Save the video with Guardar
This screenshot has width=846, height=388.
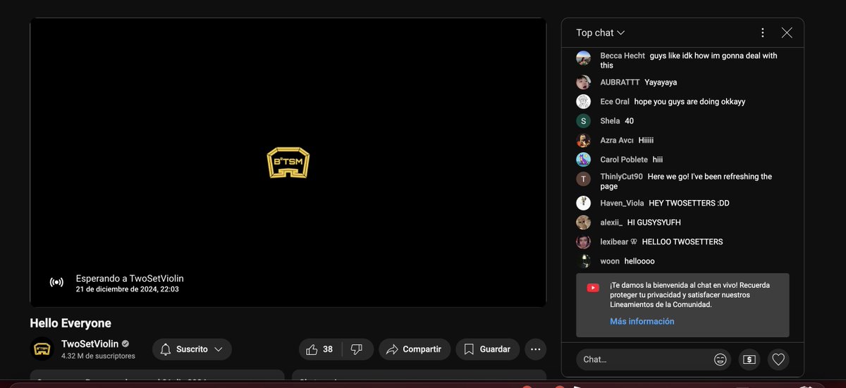tap(488, 349)
